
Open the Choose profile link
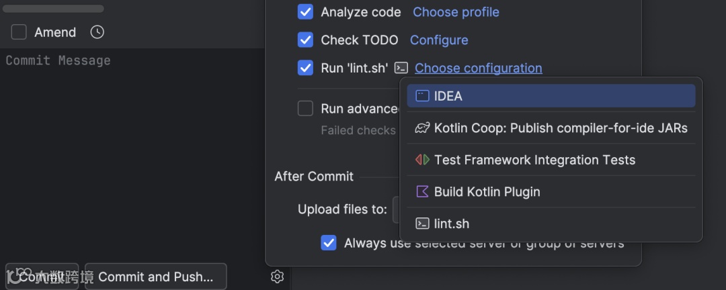pos(456,12)
